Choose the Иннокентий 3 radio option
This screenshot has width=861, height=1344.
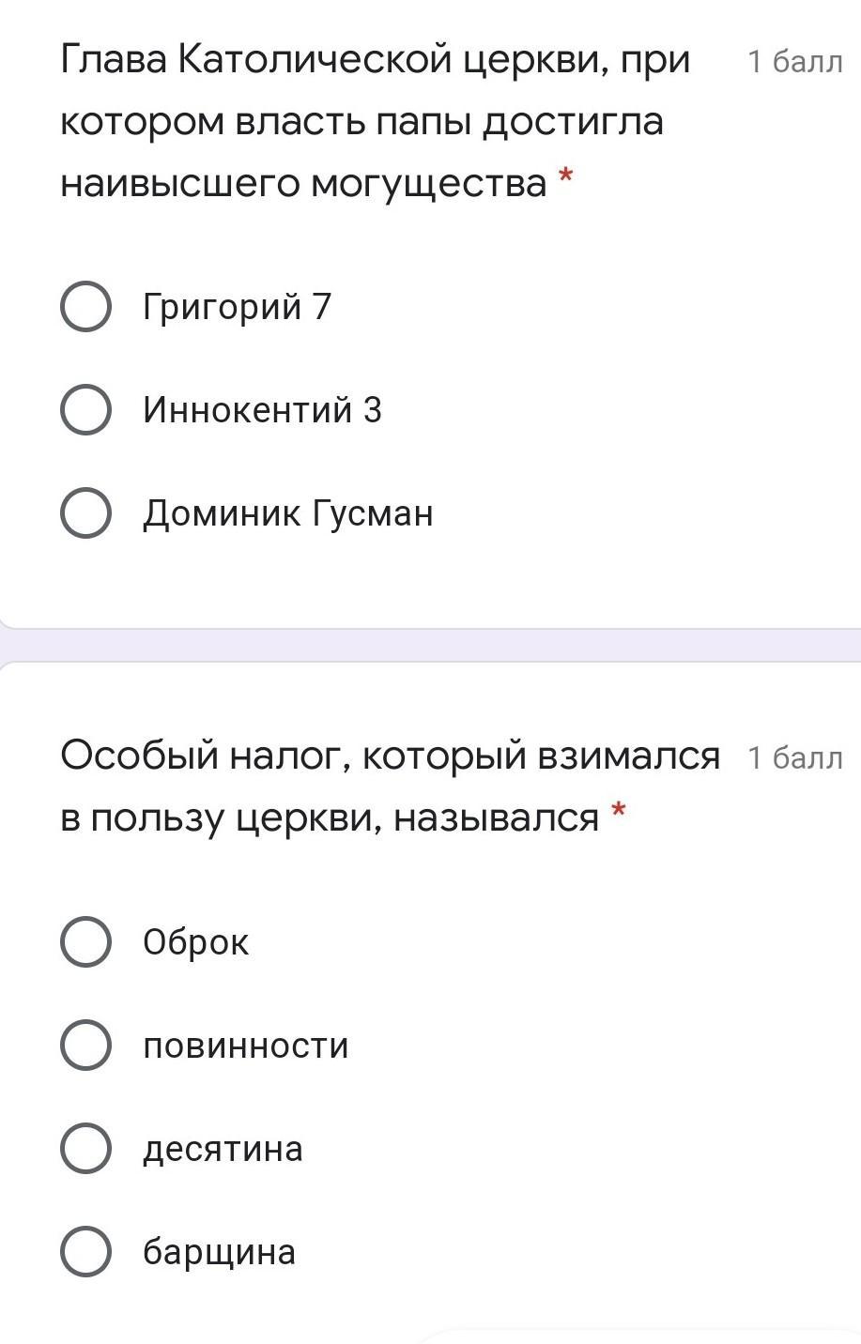click(x=85, y=410)
